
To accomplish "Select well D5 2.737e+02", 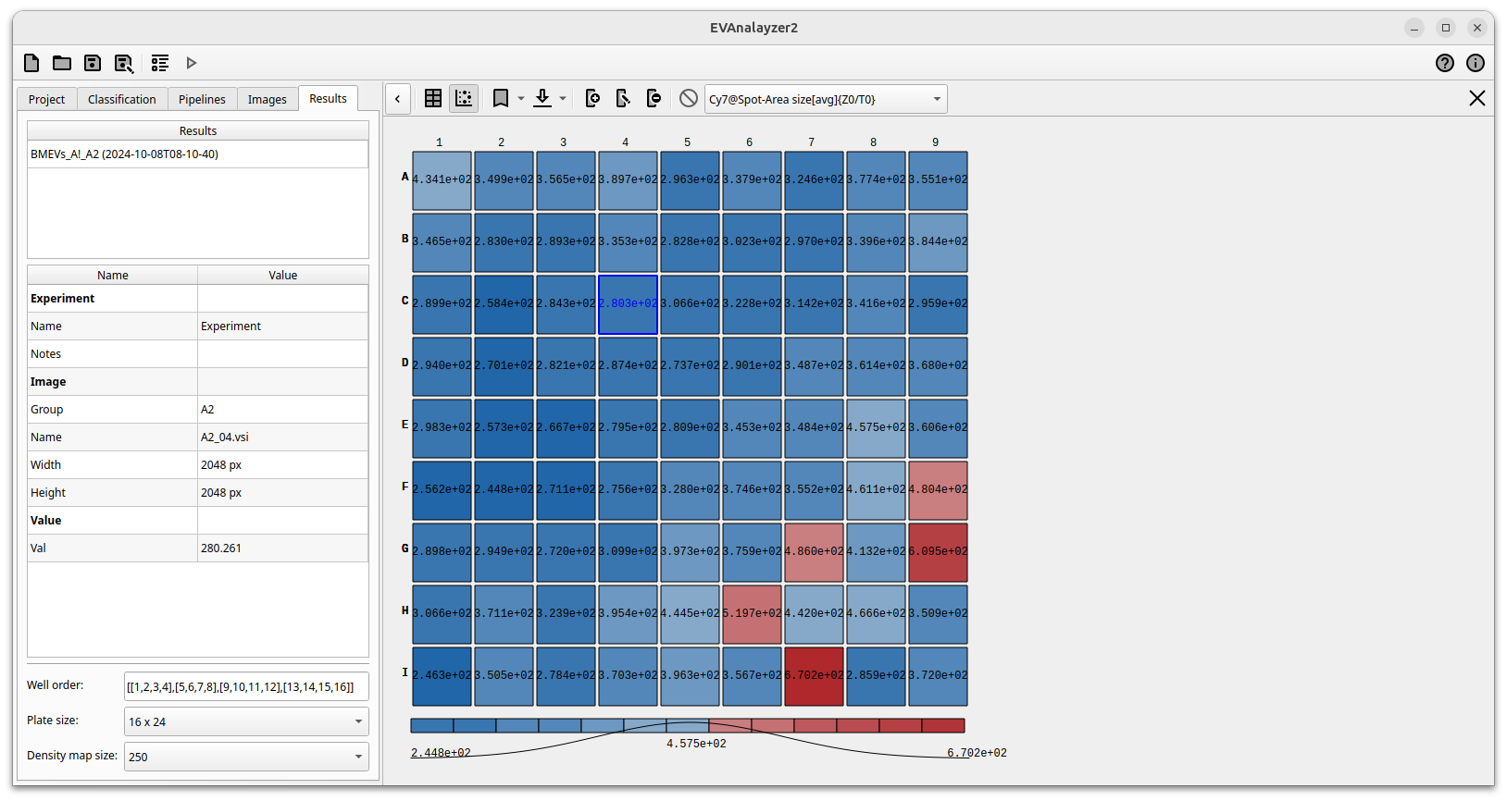I will [690, 366].
